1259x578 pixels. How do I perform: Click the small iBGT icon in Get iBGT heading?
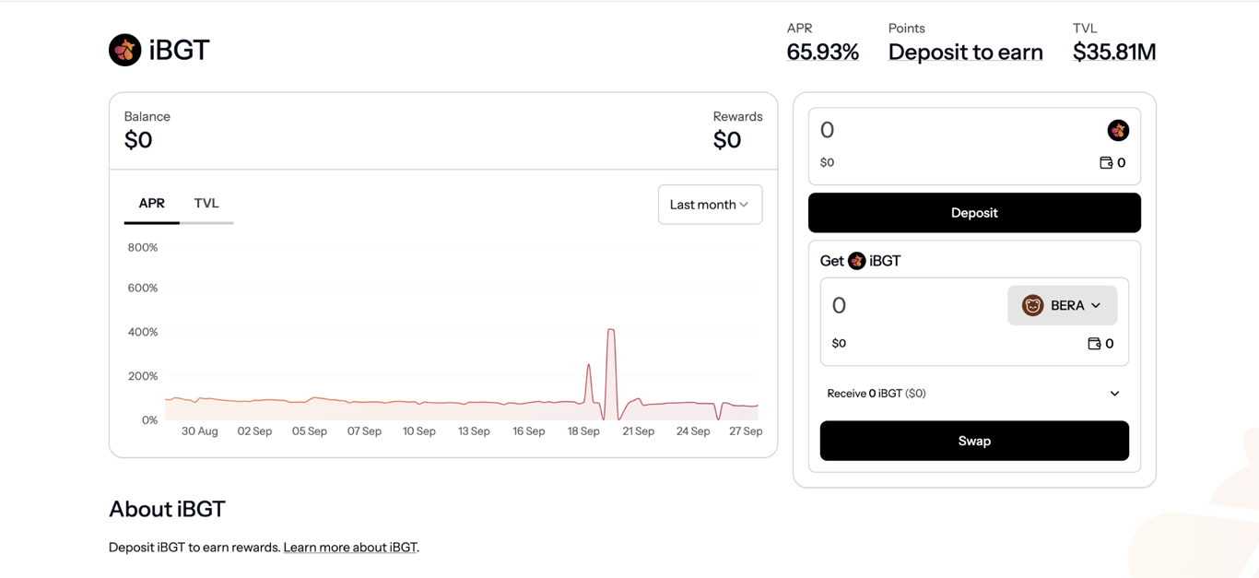tap(856, 261)
